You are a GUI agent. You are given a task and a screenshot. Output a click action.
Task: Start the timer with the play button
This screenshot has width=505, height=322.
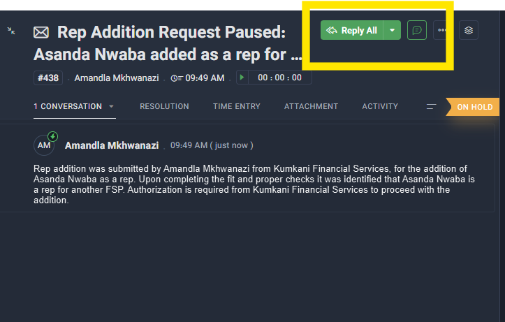point(242,78)
